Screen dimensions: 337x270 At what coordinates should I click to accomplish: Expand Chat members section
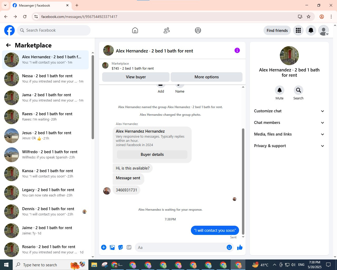pos(289,123)
